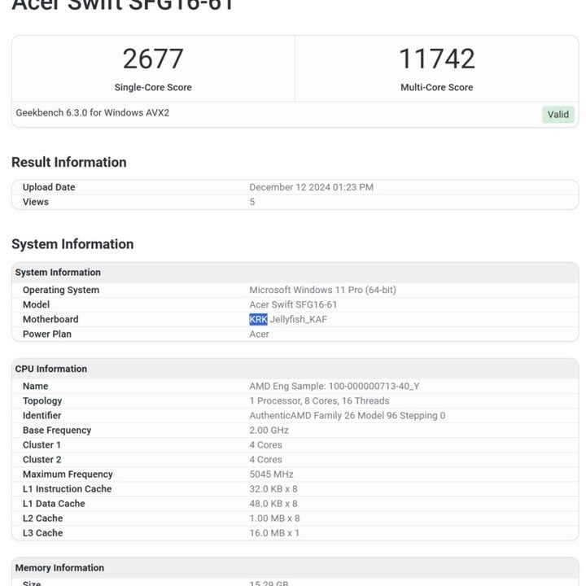Click the Views count value 5
The height and width of the screenshot is (586, 586).
(251, 202)
